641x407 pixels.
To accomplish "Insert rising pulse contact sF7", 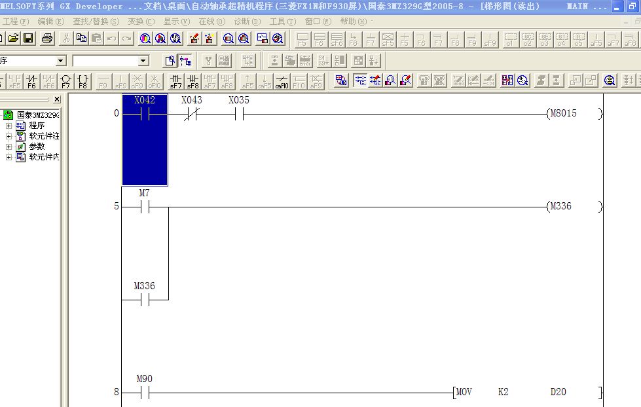I will pos(175,81).
